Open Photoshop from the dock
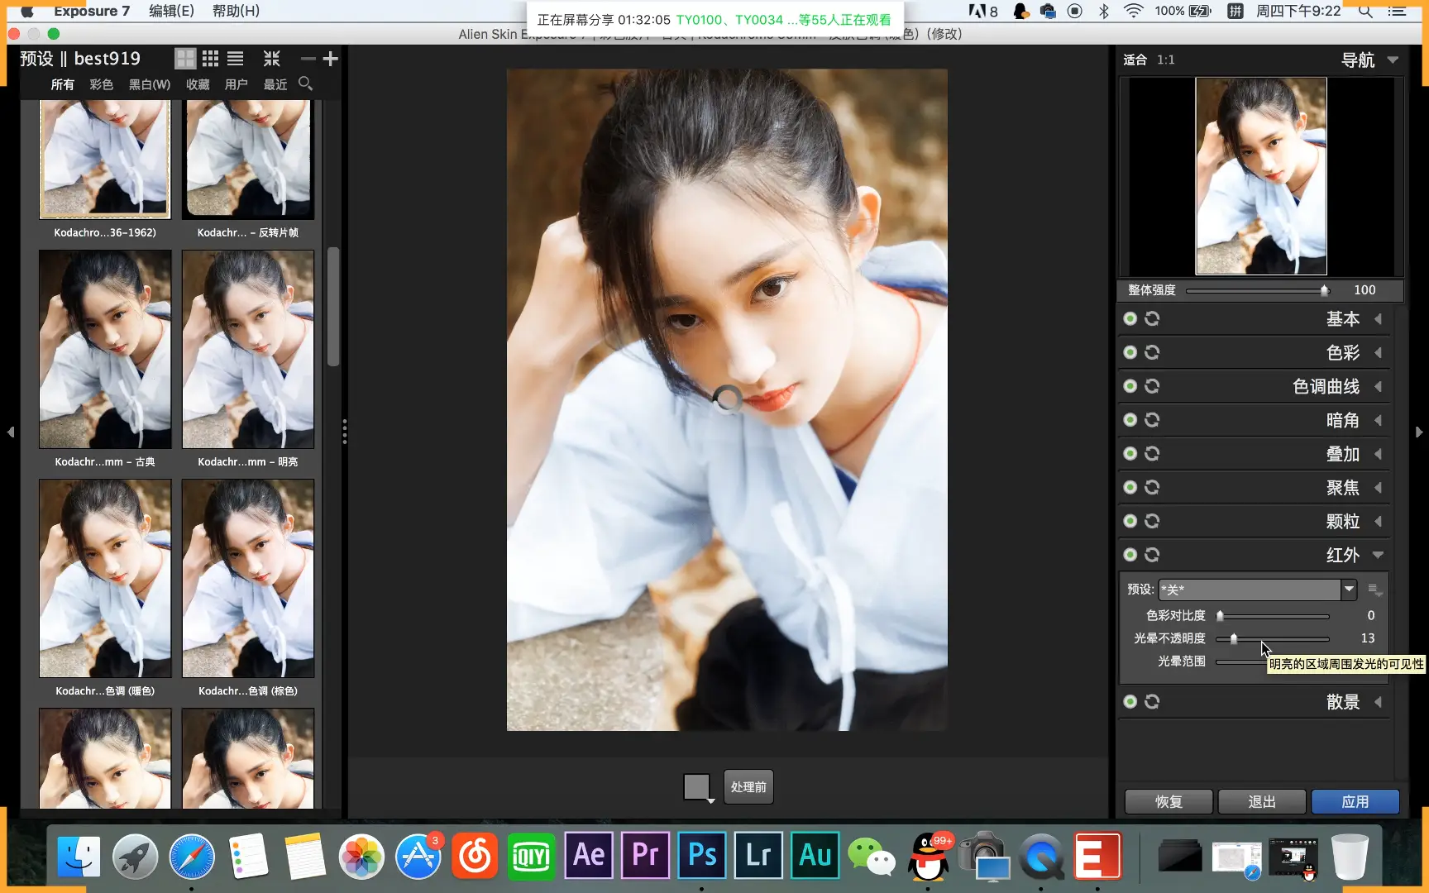The height and width of the screenshot is (893, 1429). 702,855
